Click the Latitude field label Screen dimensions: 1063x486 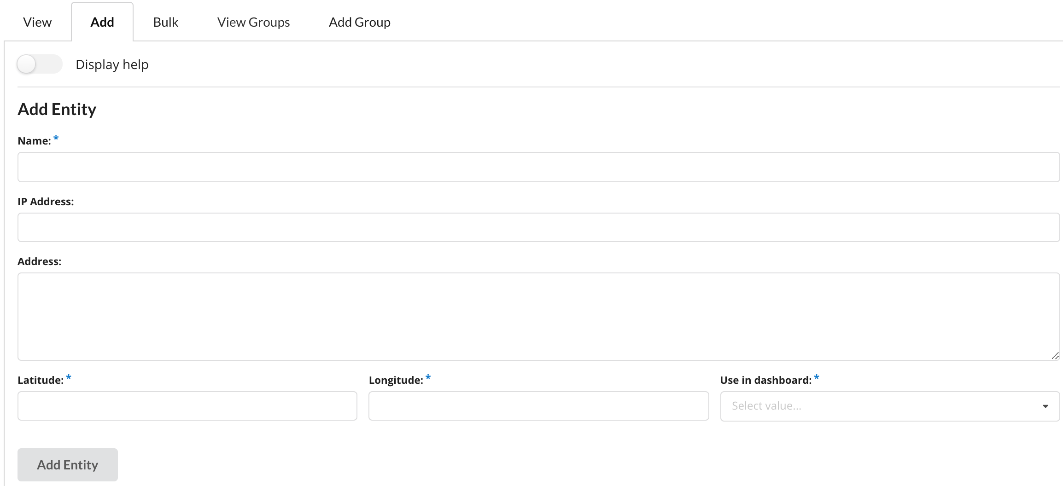click(41, 380)
